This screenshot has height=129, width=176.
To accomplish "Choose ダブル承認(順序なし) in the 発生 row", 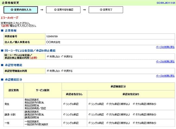I will coord(107,104).
